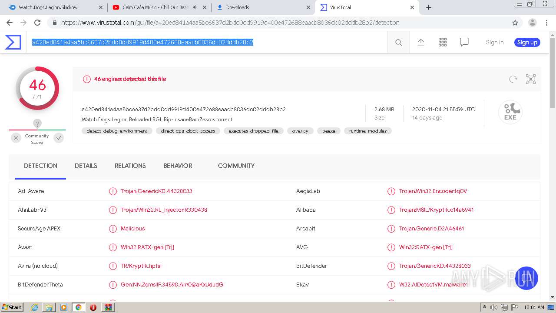Image resolution: width=556 pixels, height=313 pixels.
Task: Click the VirusTotal sigma logo
Action: tap(13, 42)
